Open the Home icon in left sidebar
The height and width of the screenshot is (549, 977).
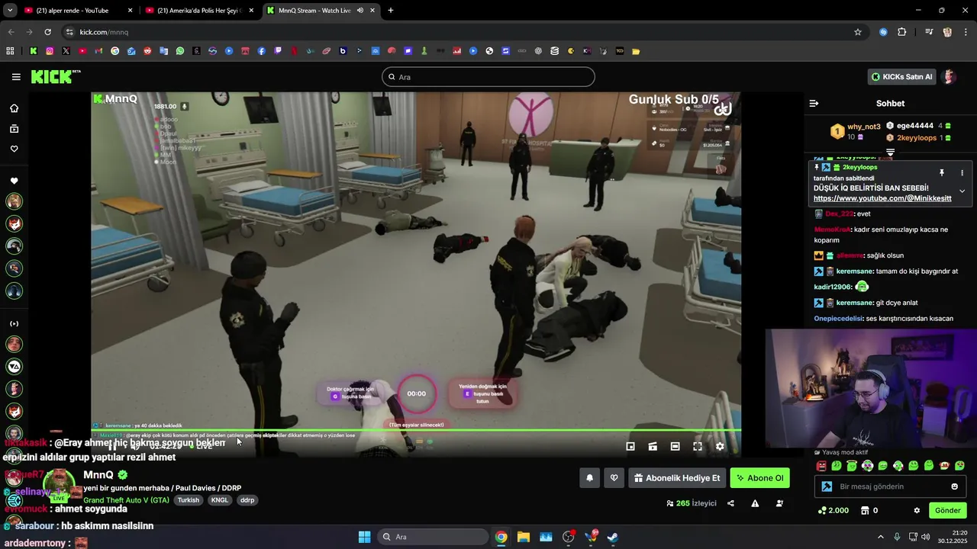(14, 108)
